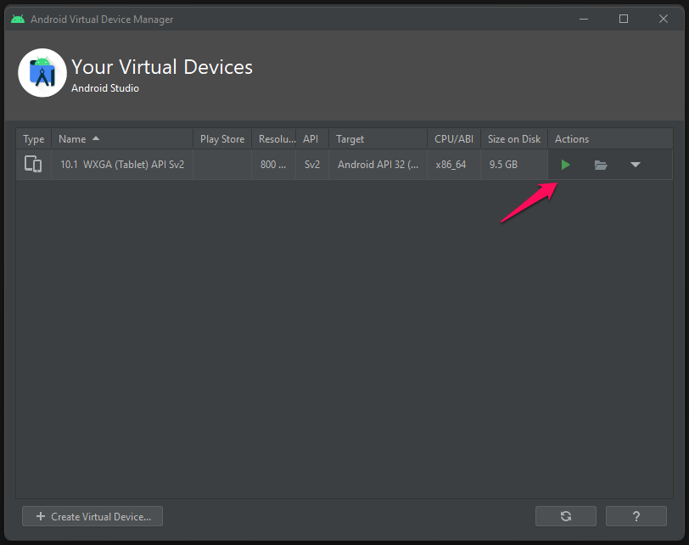Open help with the question mark button
689x545 pixels.
point(636,516)
